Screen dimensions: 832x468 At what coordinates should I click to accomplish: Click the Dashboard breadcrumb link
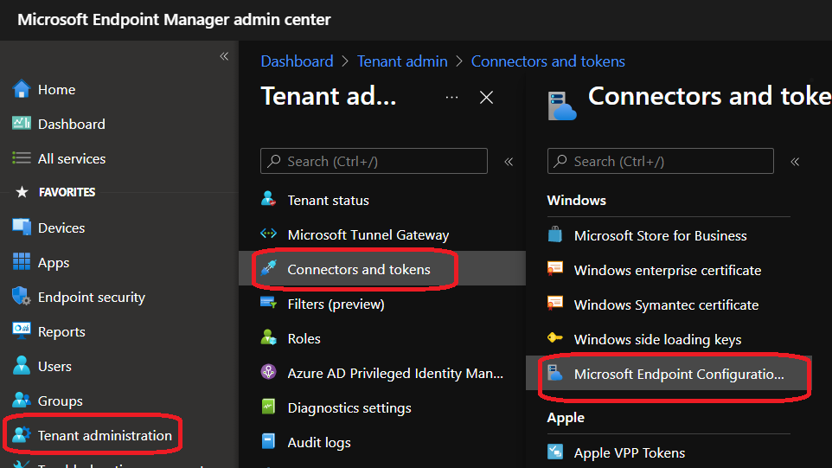pos(297,61)
